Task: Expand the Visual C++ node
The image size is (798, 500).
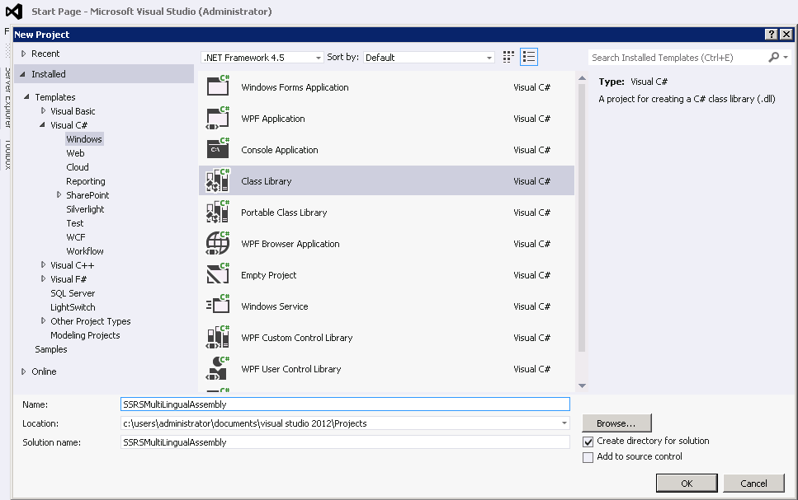Action: click(x=43, y=264)
